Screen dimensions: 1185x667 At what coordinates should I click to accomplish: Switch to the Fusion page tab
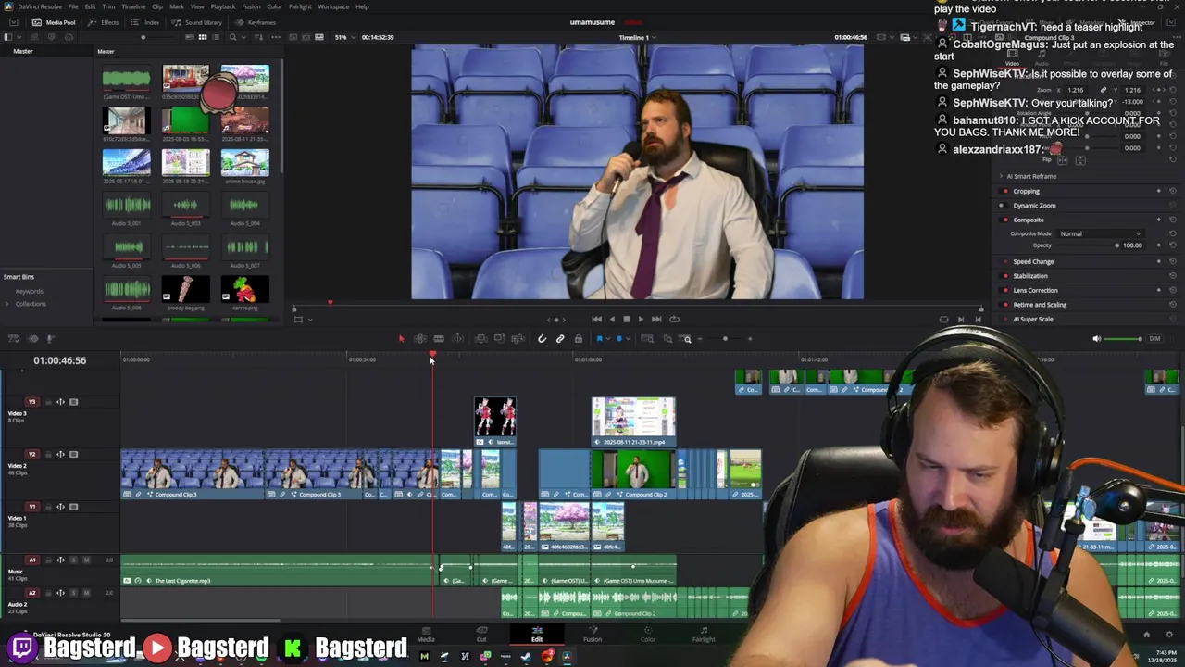(592, 635)
